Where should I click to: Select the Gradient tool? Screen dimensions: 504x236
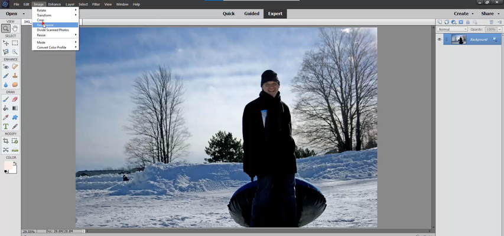(15, 108)
